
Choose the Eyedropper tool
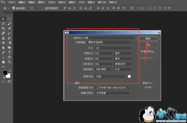(9, 29)
